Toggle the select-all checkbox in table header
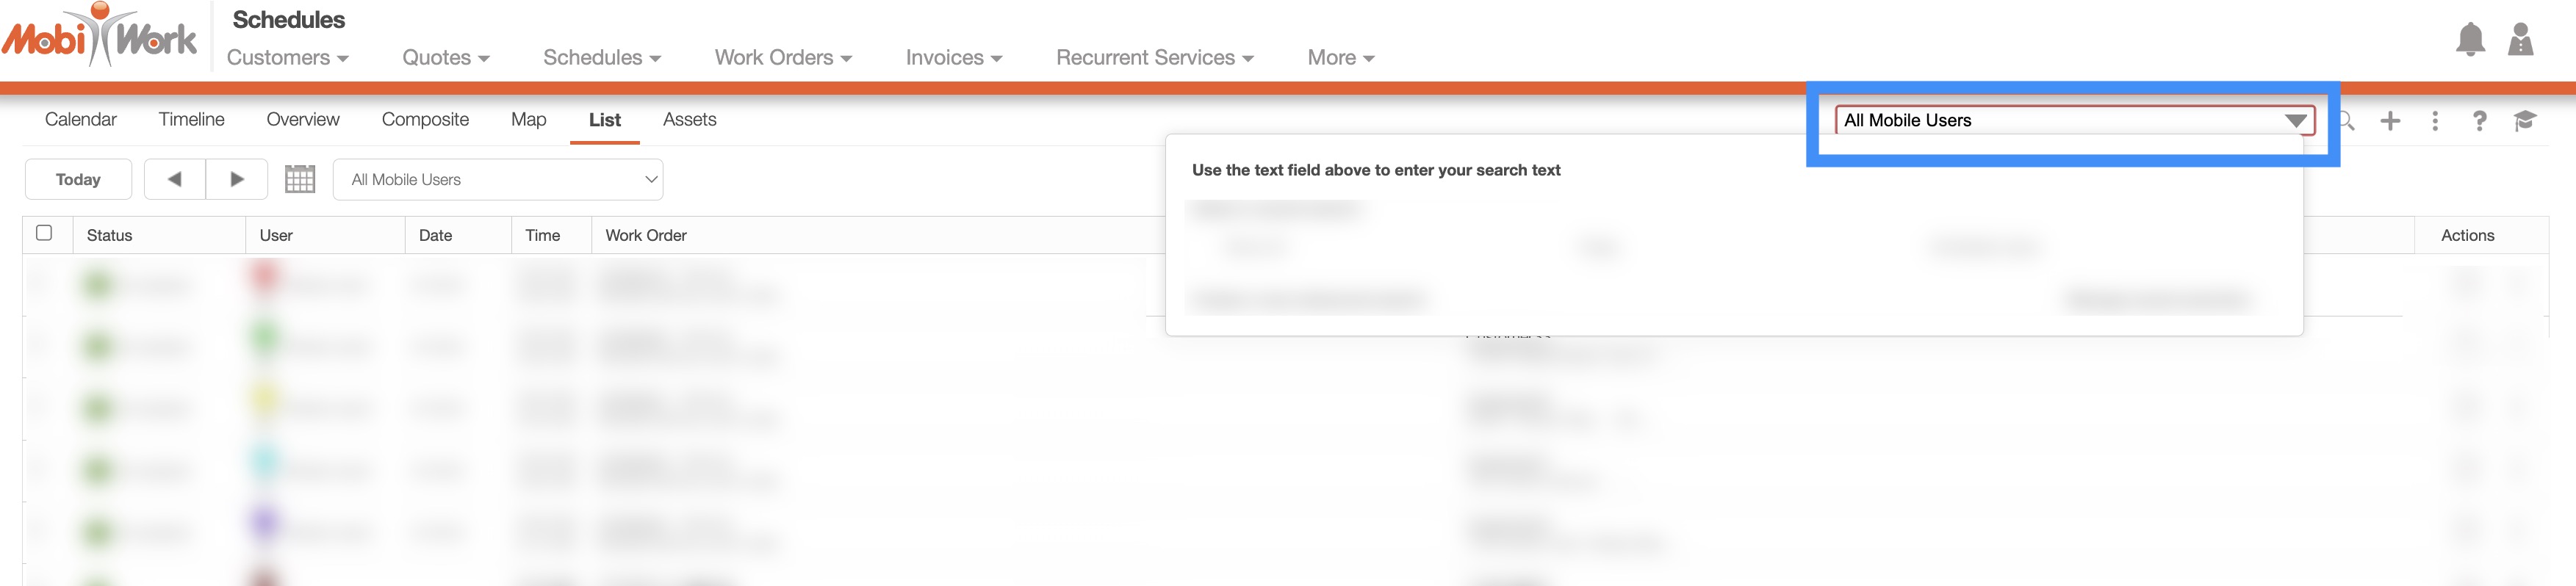The image size is (2576, 586). click(44, 233)
